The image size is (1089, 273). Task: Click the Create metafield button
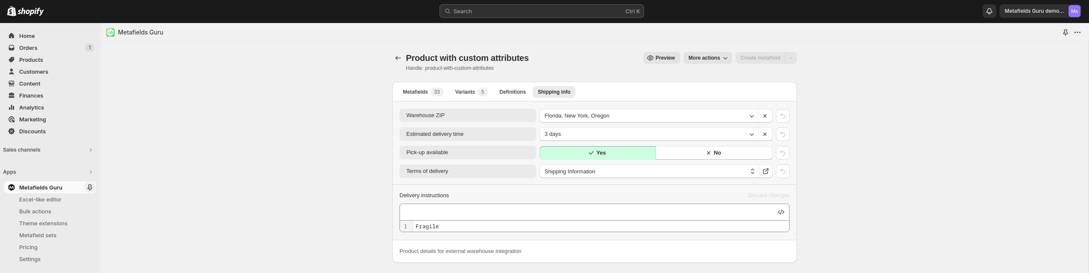(x=760, y=58)
